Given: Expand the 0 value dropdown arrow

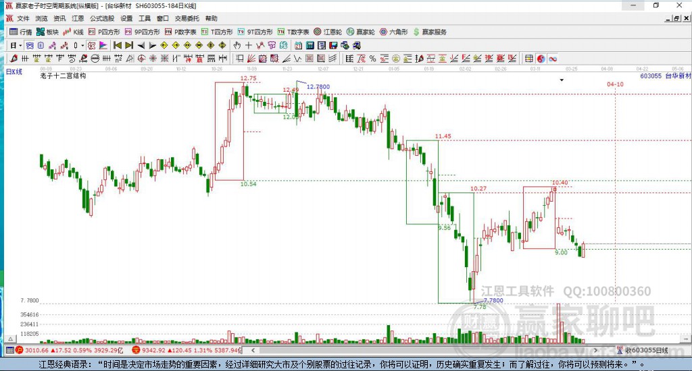Looking at the screenshot, I should tap(82, 45).
